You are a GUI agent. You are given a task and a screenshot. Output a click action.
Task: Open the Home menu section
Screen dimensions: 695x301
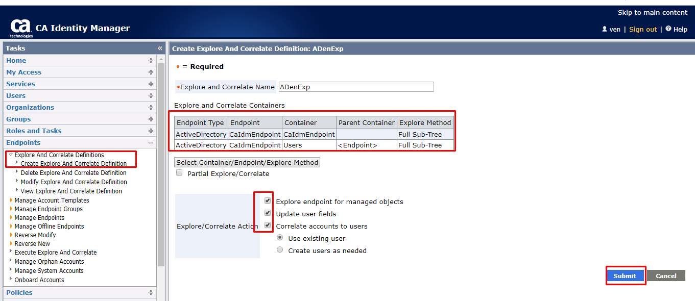click(x=16, y=60)
